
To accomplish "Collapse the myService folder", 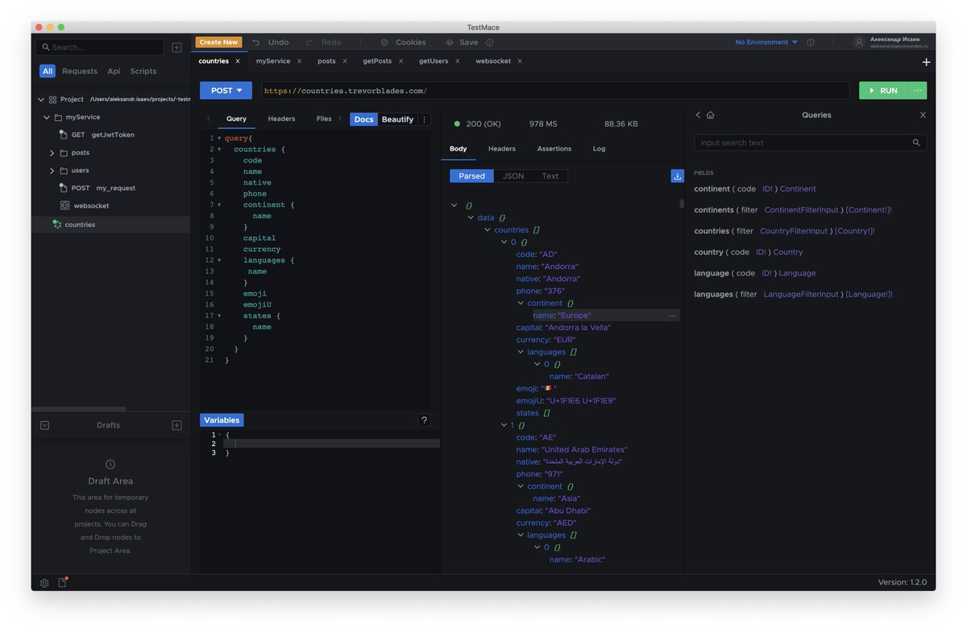I will tap(47, 117).
